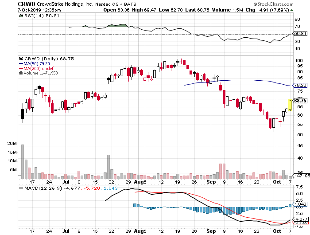Click the green up-triangle next to Chg
Viewport: 310px width, 235px height.
[x=291, y=10]
